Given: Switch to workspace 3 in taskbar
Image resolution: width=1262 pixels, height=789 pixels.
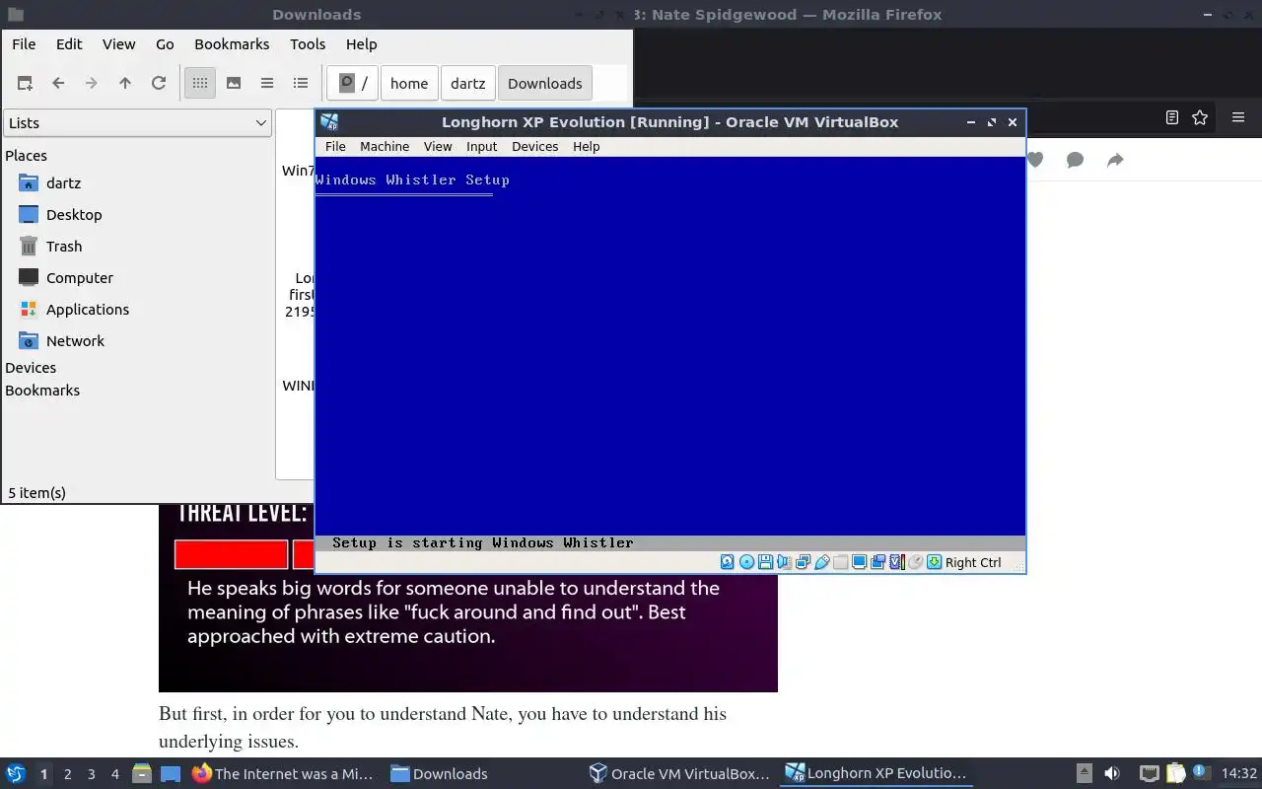Looking at the screenshot, I should click(92, 774).
